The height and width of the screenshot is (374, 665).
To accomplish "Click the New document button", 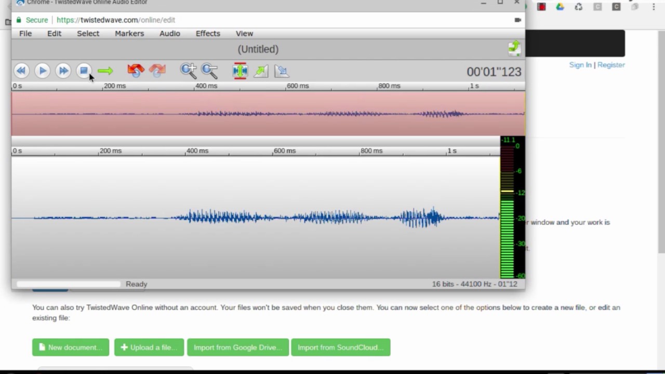I will 71,348.
